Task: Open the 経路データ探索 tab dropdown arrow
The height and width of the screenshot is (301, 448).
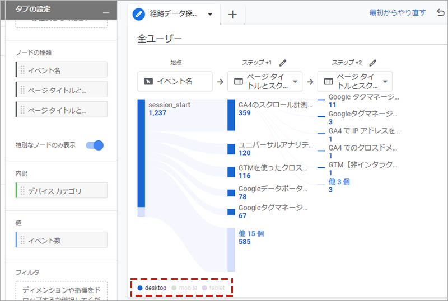Action: (x=210, y=15)
